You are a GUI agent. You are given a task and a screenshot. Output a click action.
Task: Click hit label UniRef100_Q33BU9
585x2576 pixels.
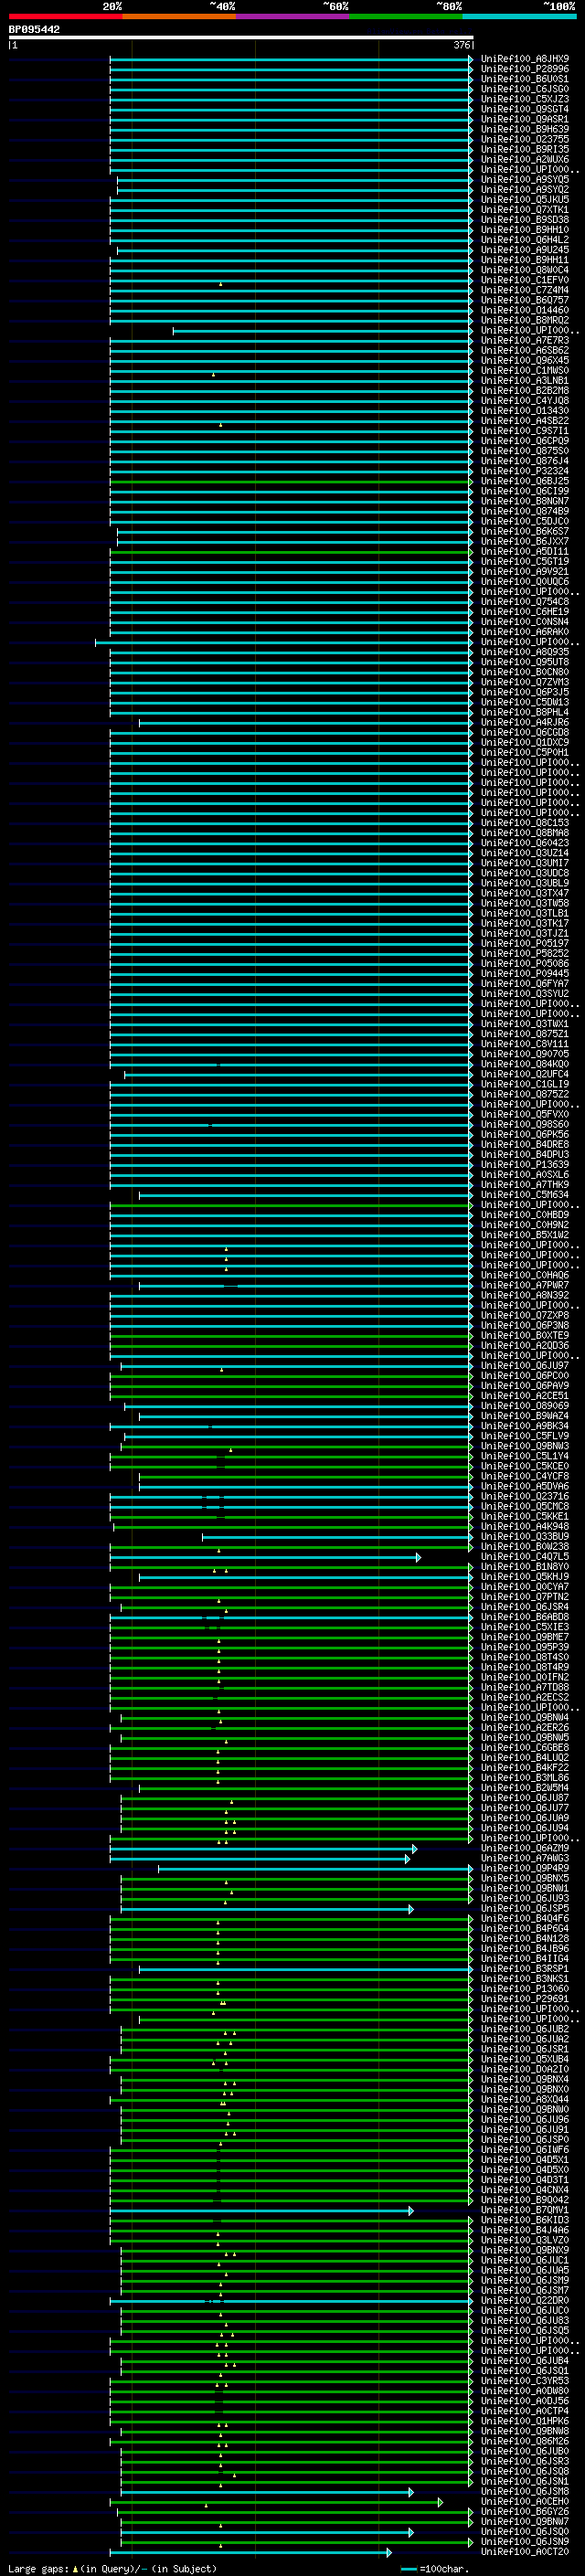[525, 1537]
